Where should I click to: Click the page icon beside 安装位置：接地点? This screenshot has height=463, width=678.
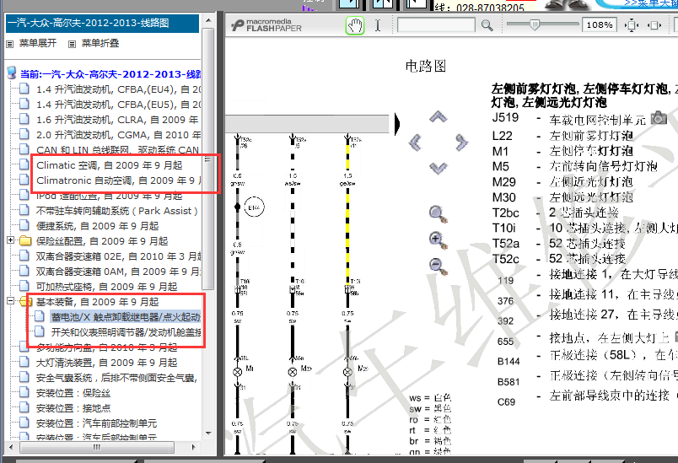[x=24, y=407]
